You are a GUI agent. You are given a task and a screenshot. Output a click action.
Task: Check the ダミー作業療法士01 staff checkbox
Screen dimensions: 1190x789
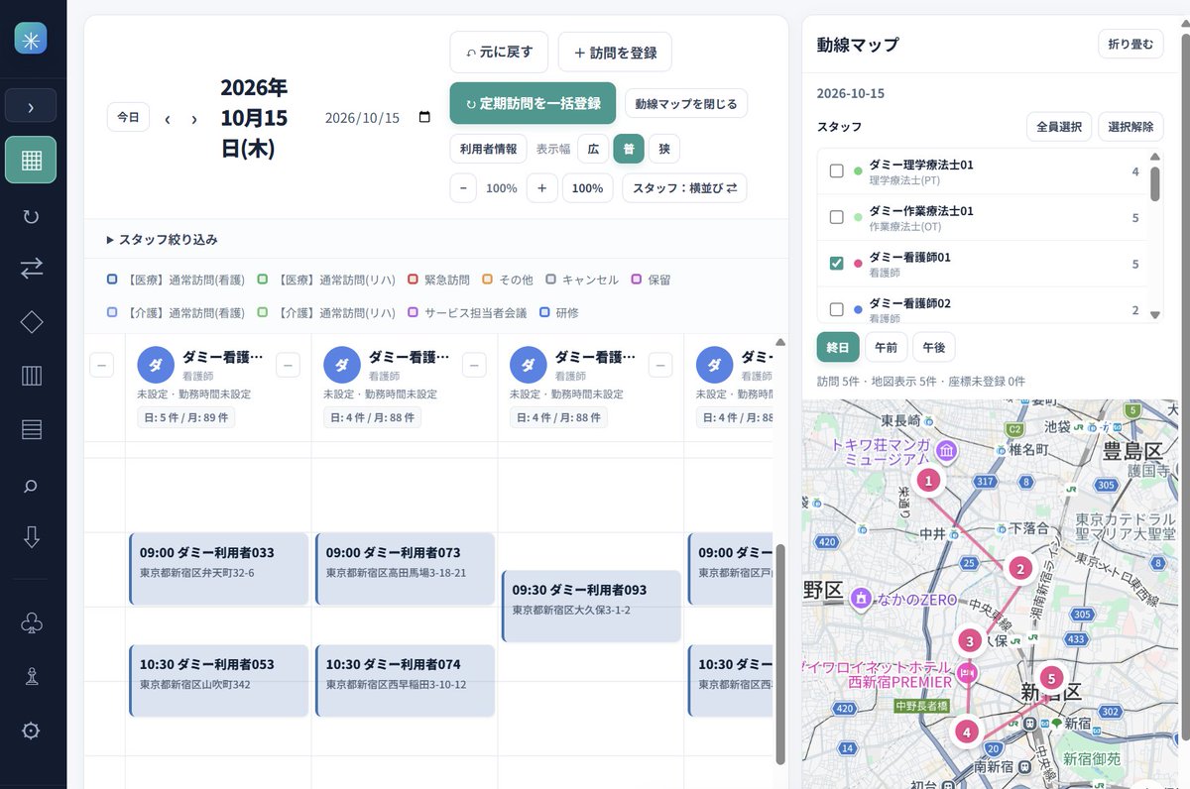click(836, 217)
